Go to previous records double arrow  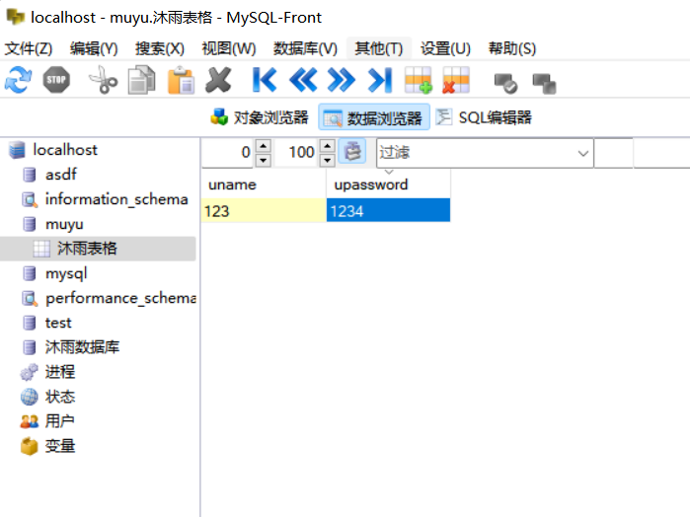[x=303, y=80]
